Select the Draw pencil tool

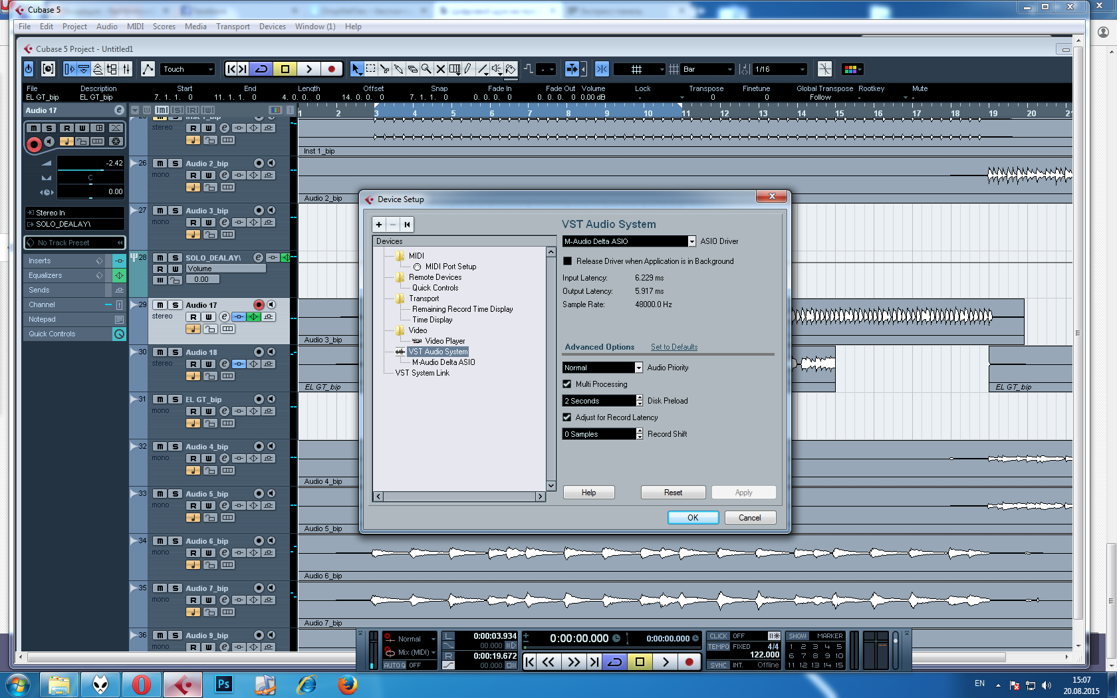pyautogui.click(x=468, y=68)
